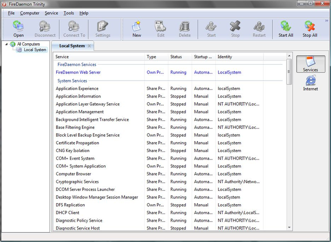Select All Computers in the tree
This screenshot has width=331, height=242.
pyautogui.click(x=28, y=44)
